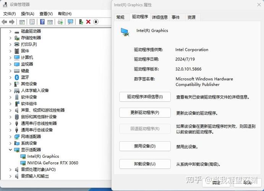The image size is (264, 191).
Task: Click the action pane toolbar icon right of Help
Action: (50, 22)
